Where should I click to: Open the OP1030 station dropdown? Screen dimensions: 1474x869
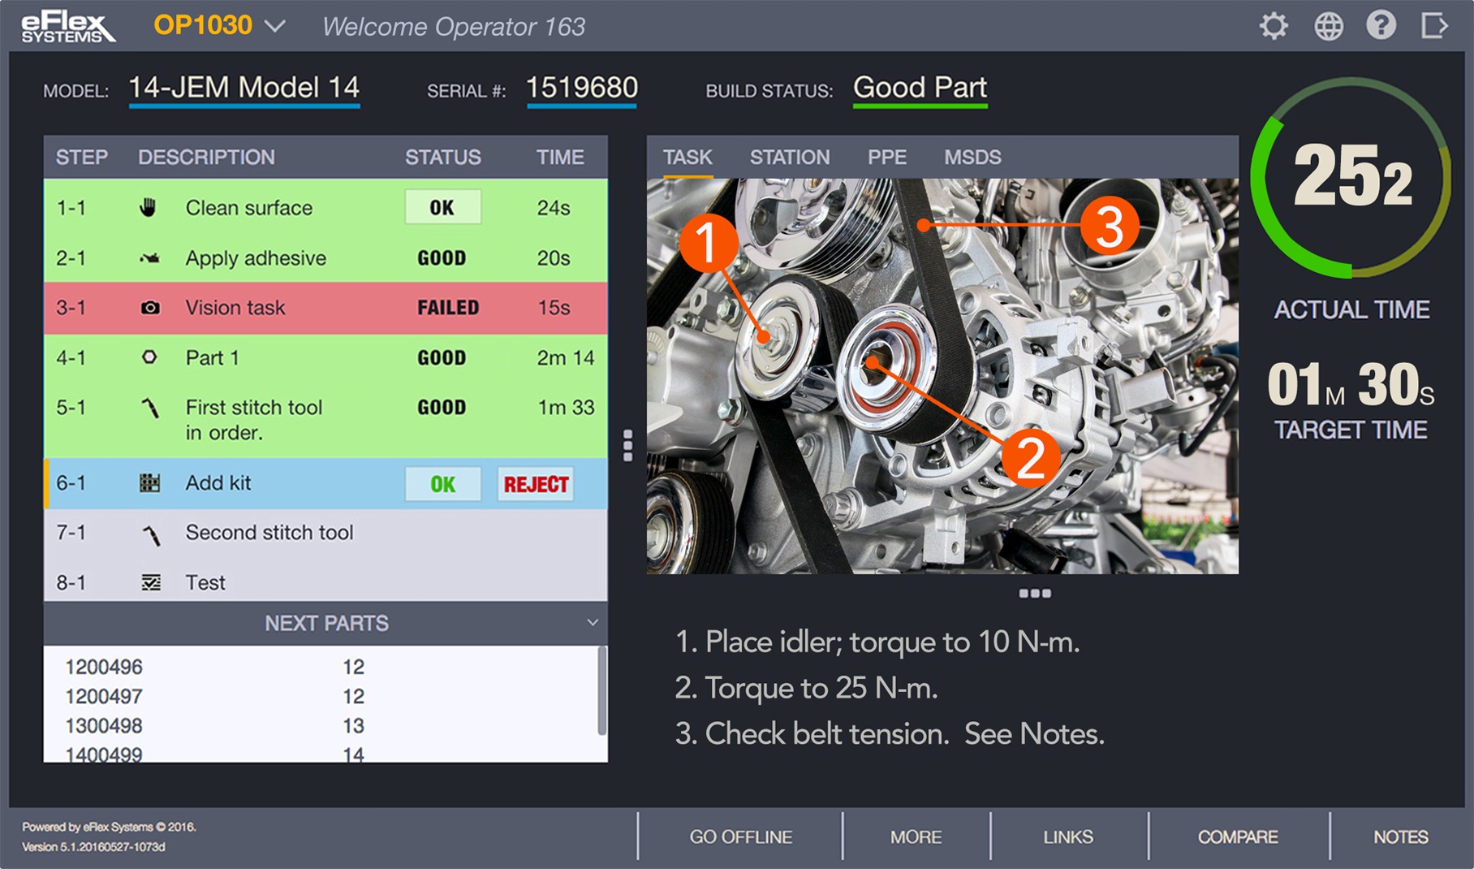pos(276,27)
